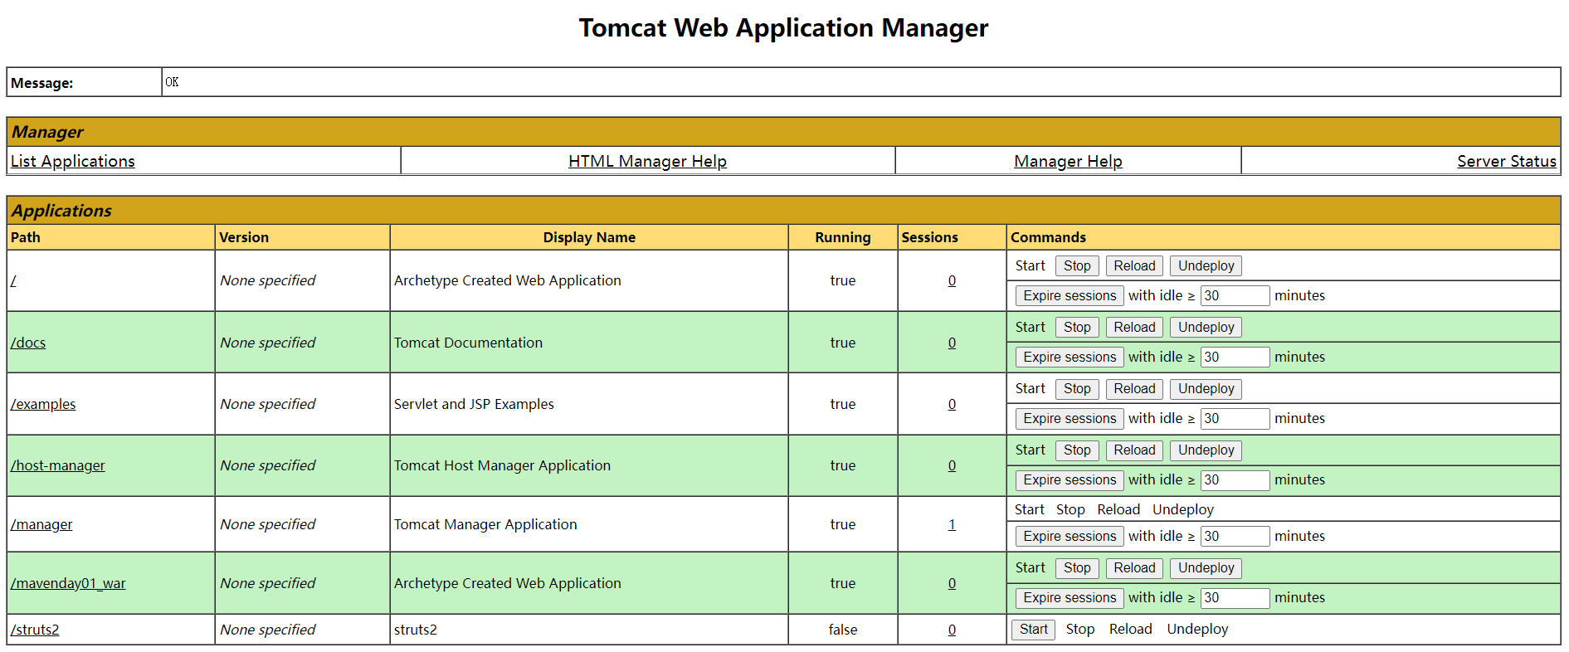Open the /mavenday01_war path link

coord(68,583)
